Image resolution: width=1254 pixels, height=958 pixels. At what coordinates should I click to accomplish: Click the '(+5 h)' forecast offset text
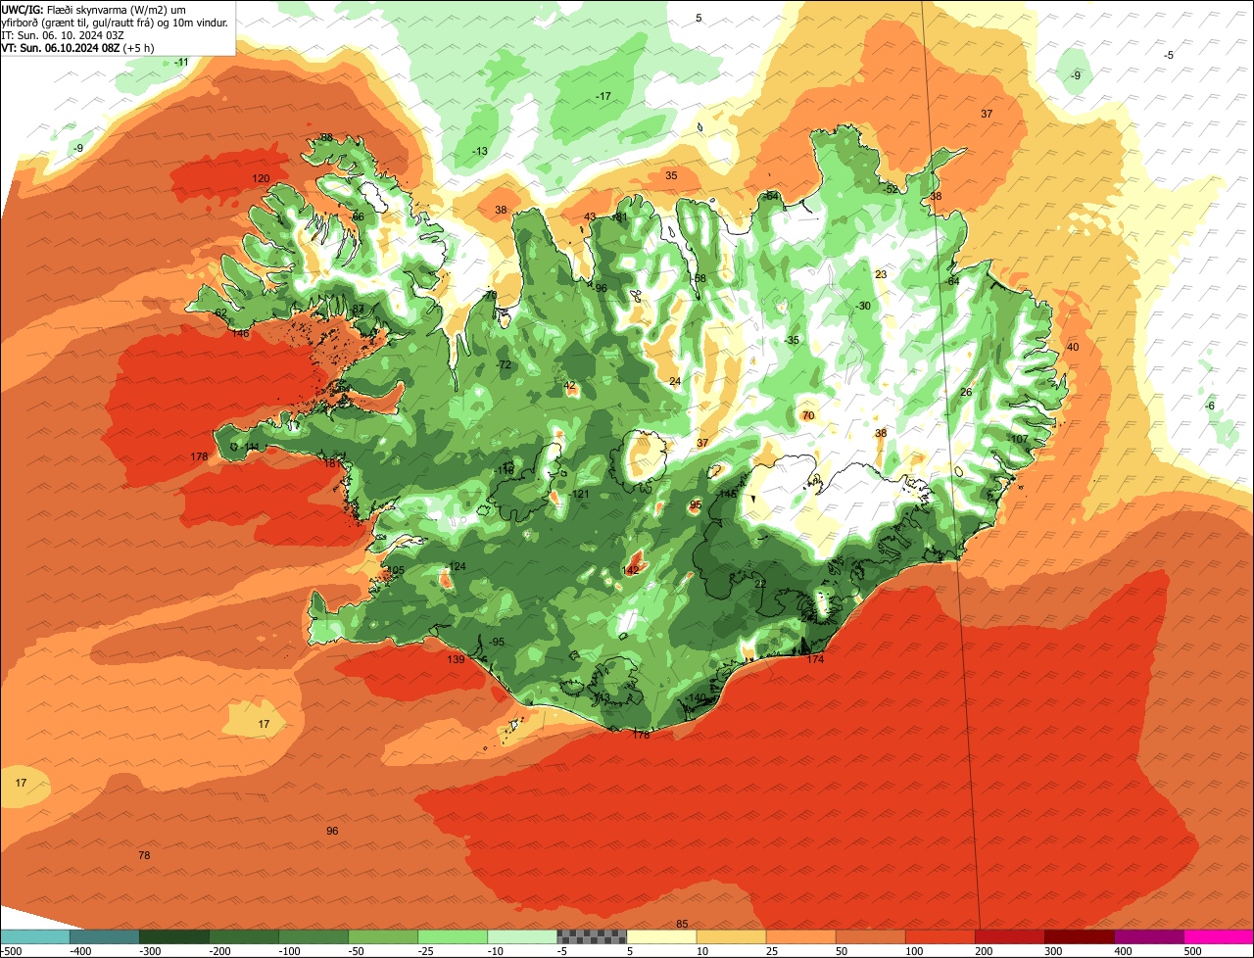click(x=138, y=46)
